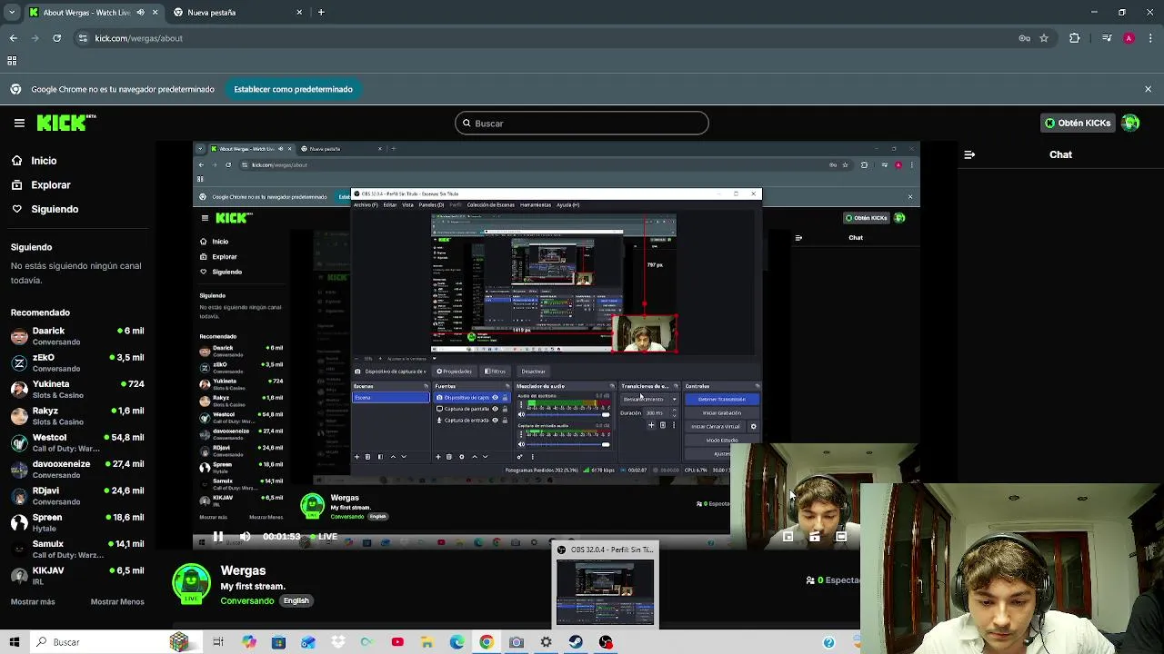The image size is (1164, 654).
Task: Open recommended channel Spreen
Action: (x=77, y=522)
